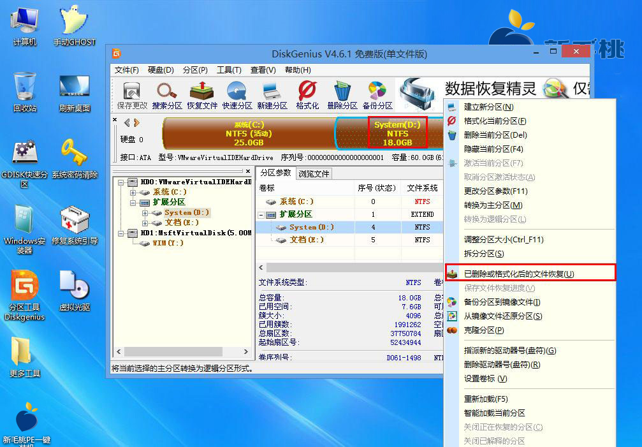The height and width of the screenshot is (447, 642).
Task: Open the 查看(V) menu
Action: [x=263, y=70]
